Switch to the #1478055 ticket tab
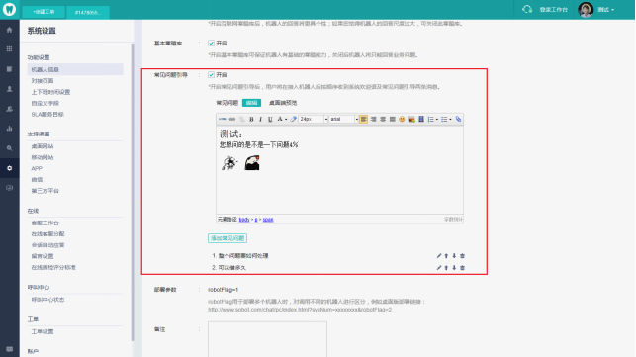The height and width of the screenshot is (357, 636). (x=88, y=12)
